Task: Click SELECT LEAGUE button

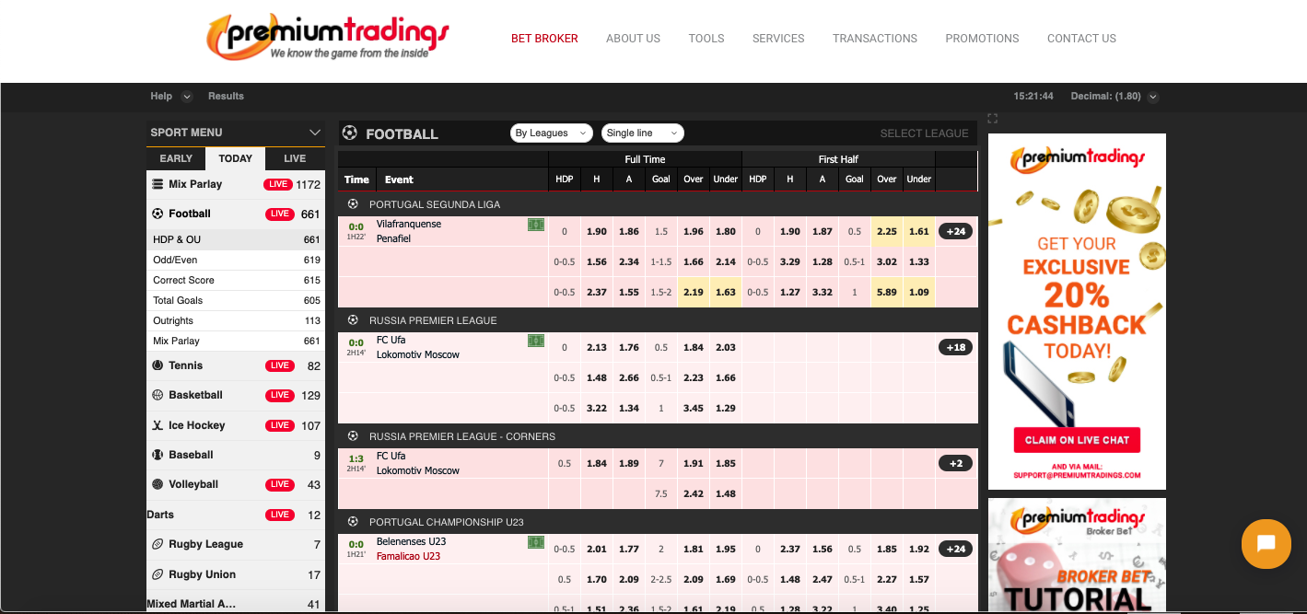Action: [x=924, y=133]
